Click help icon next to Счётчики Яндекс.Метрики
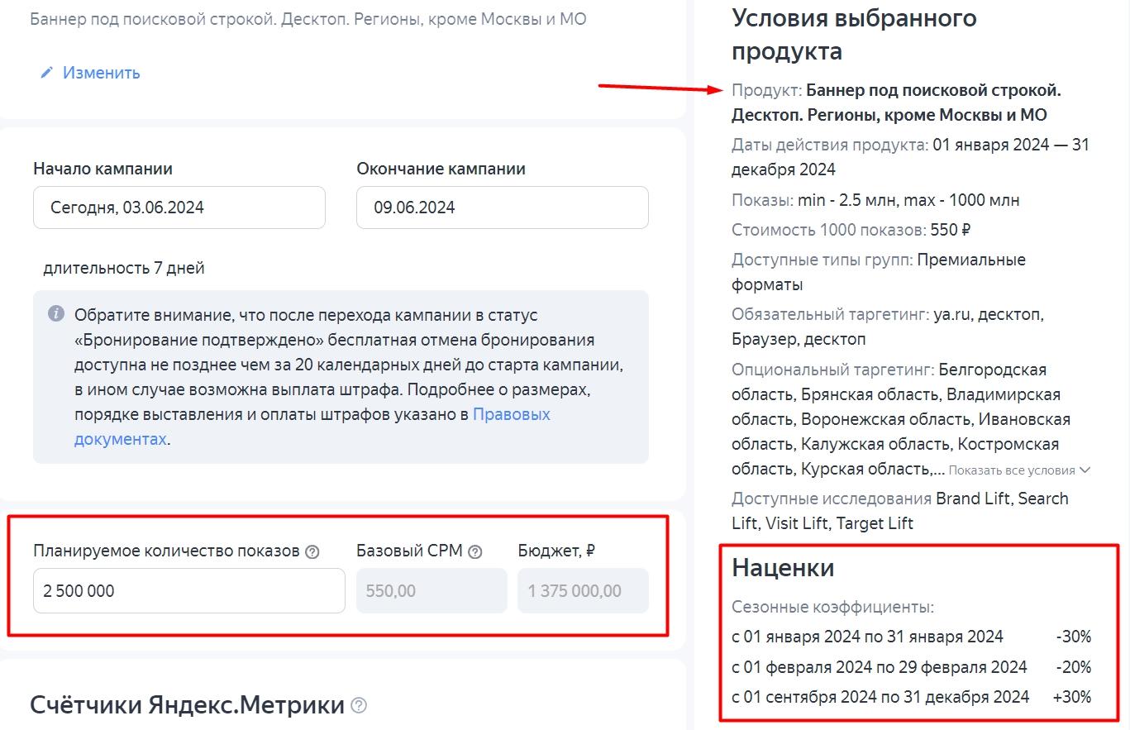 (359, 706)
